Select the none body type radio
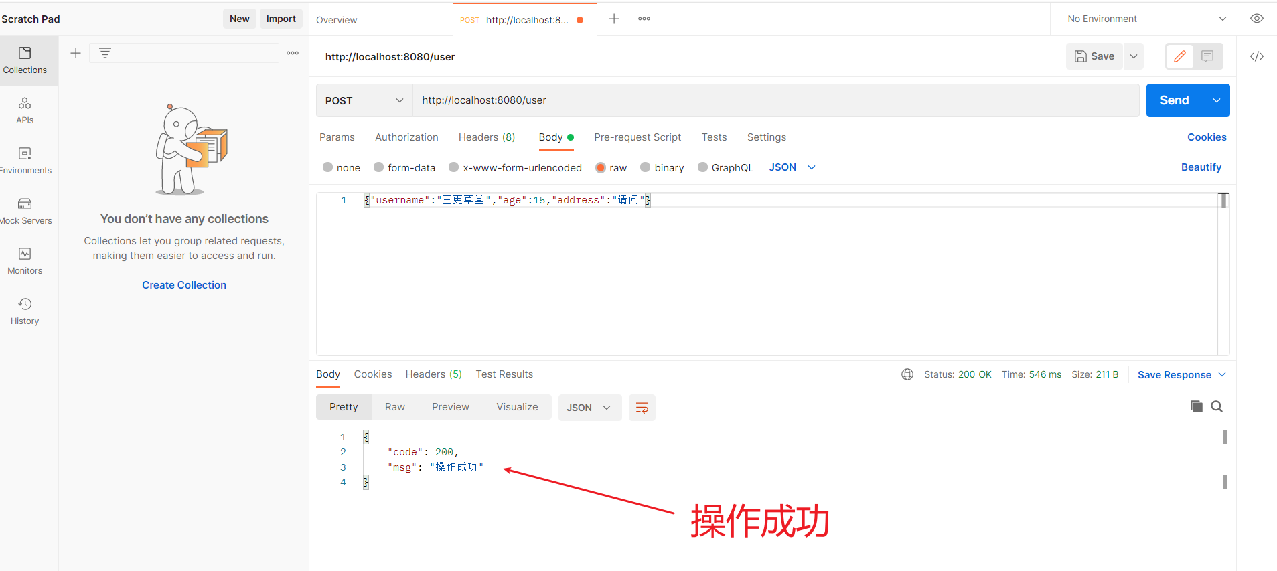1277x571 pixels. 327,167
